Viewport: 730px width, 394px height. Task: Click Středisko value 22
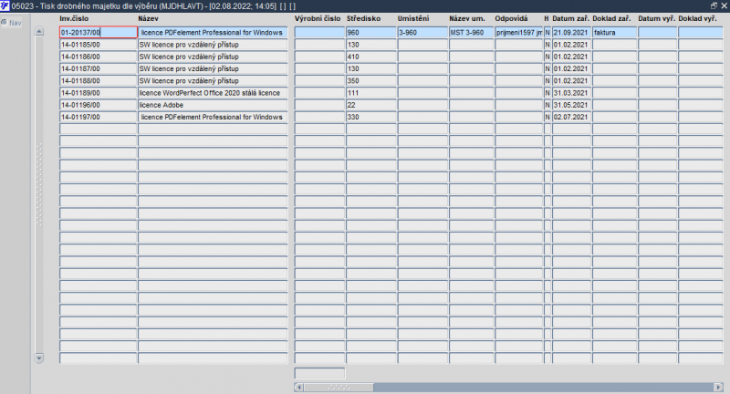(x=371, y=105)
